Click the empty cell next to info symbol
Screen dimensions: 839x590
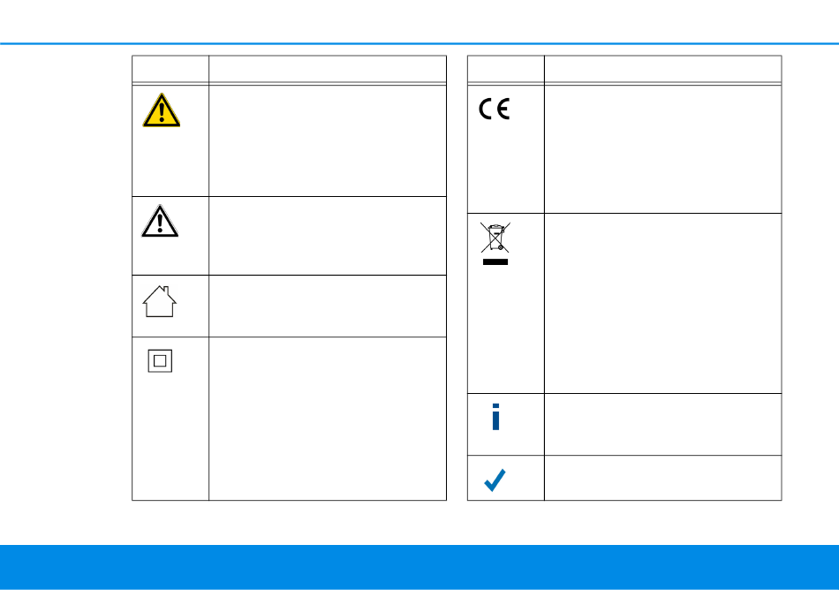pos(663,425)
